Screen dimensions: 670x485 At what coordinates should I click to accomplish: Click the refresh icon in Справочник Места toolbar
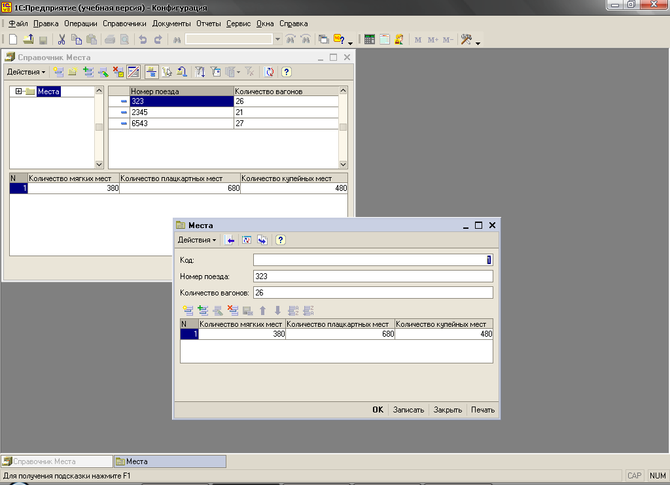(269, 72)
